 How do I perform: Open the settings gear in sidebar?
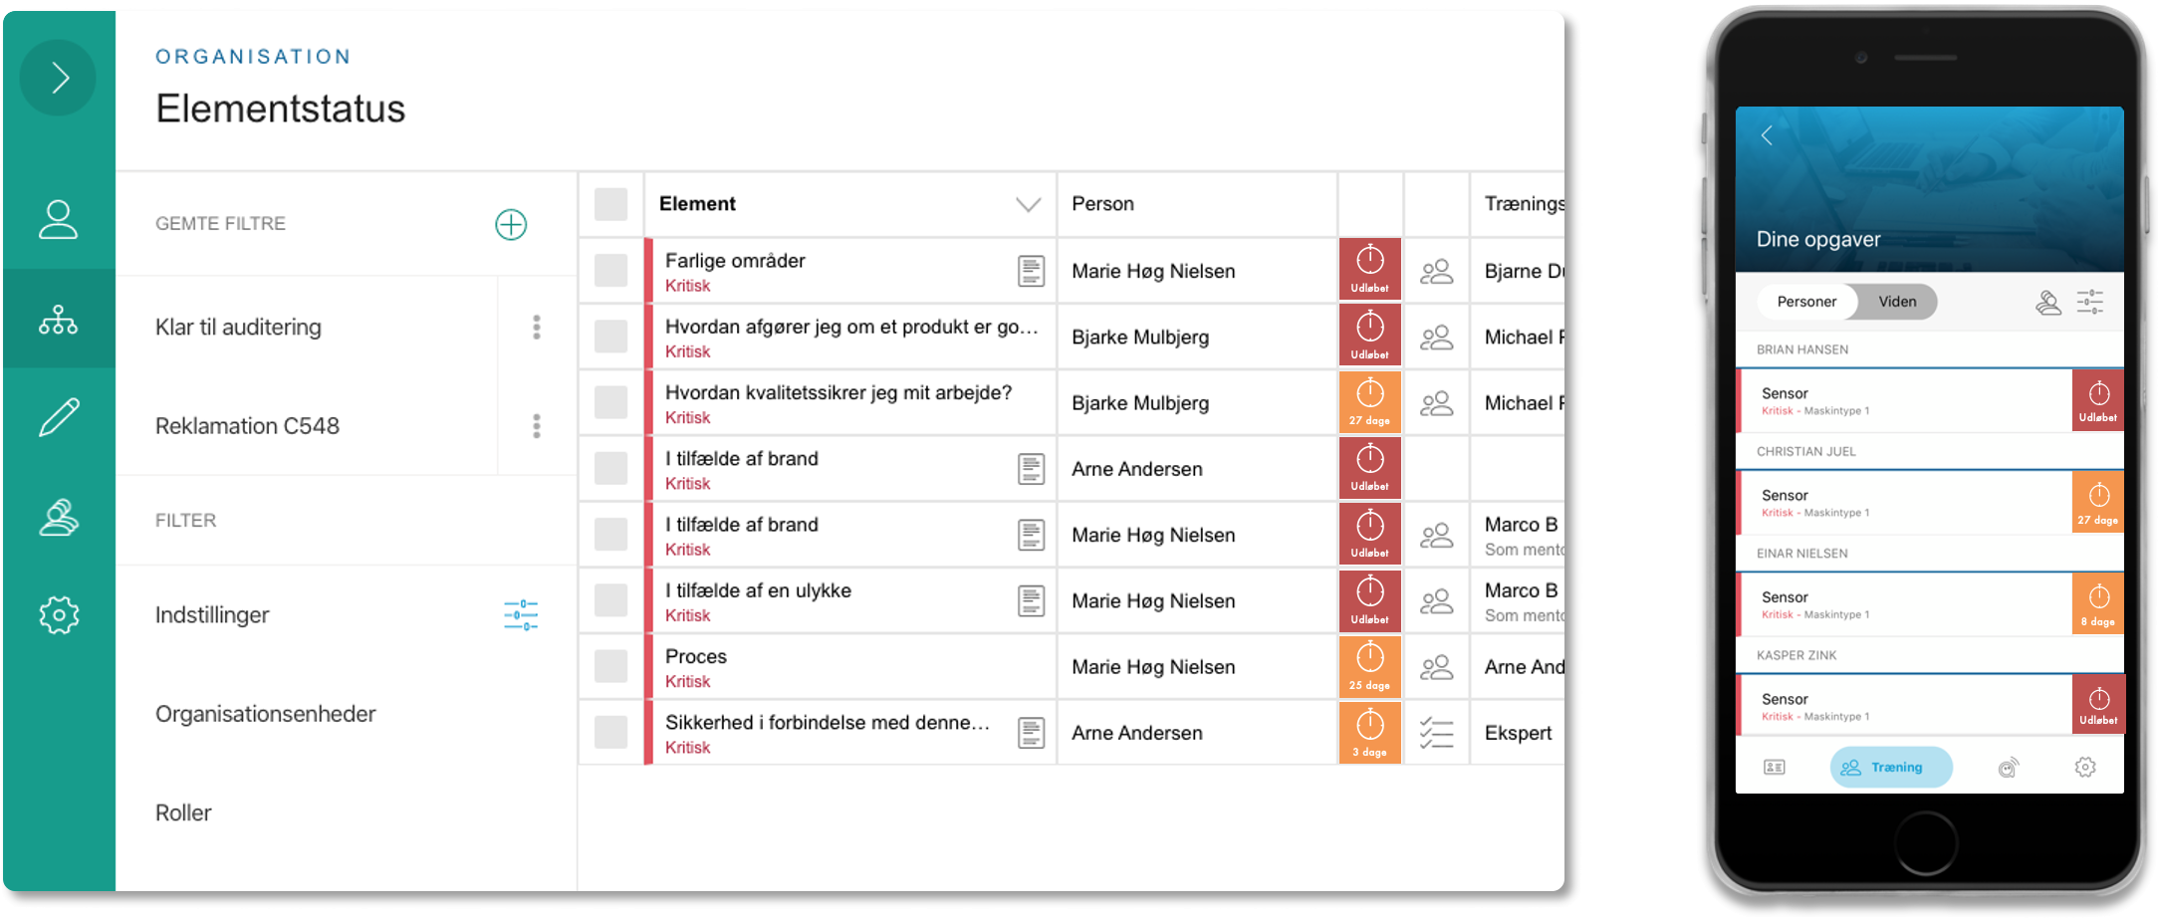pos(59,615)
